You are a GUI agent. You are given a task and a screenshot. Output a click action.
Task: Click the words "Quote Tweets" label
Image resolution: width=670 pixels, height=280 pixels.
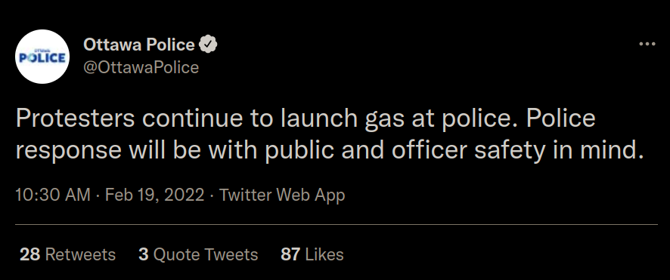(206, 254)
